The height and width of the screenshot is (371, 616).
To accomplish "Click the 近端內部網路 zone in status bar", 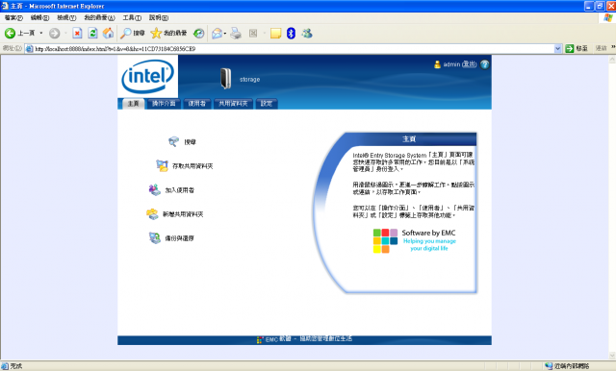I will click(567, 366).
